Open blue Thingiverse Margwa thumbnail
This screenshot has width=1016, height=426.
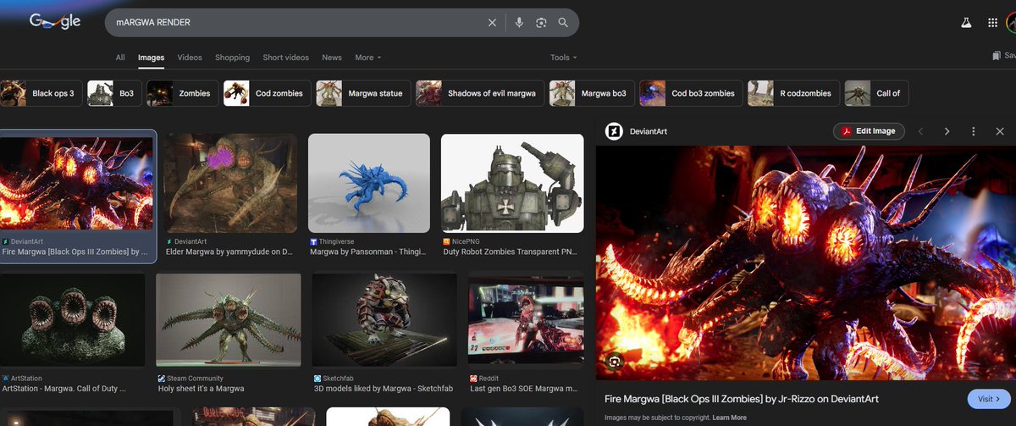coord(369,183)
